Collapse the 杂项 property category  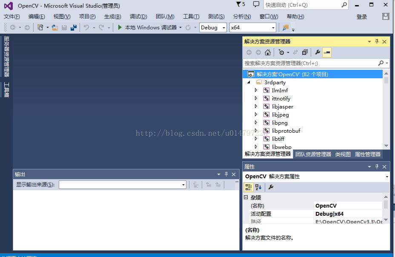246,197
